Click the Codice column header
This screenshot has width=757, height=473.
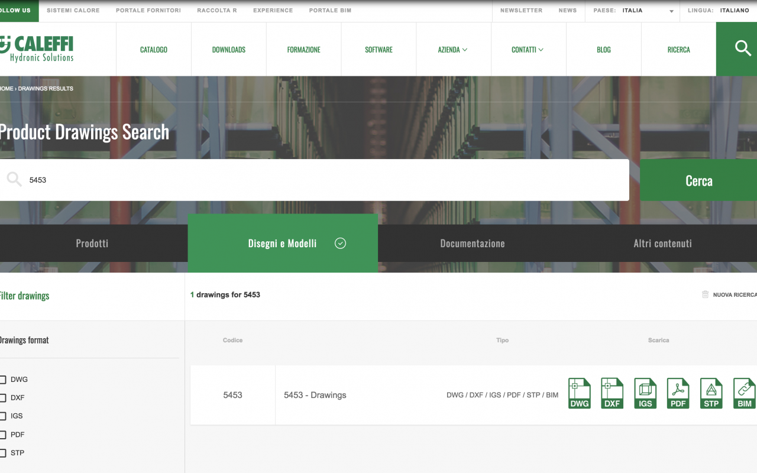(x=232, y=341)
